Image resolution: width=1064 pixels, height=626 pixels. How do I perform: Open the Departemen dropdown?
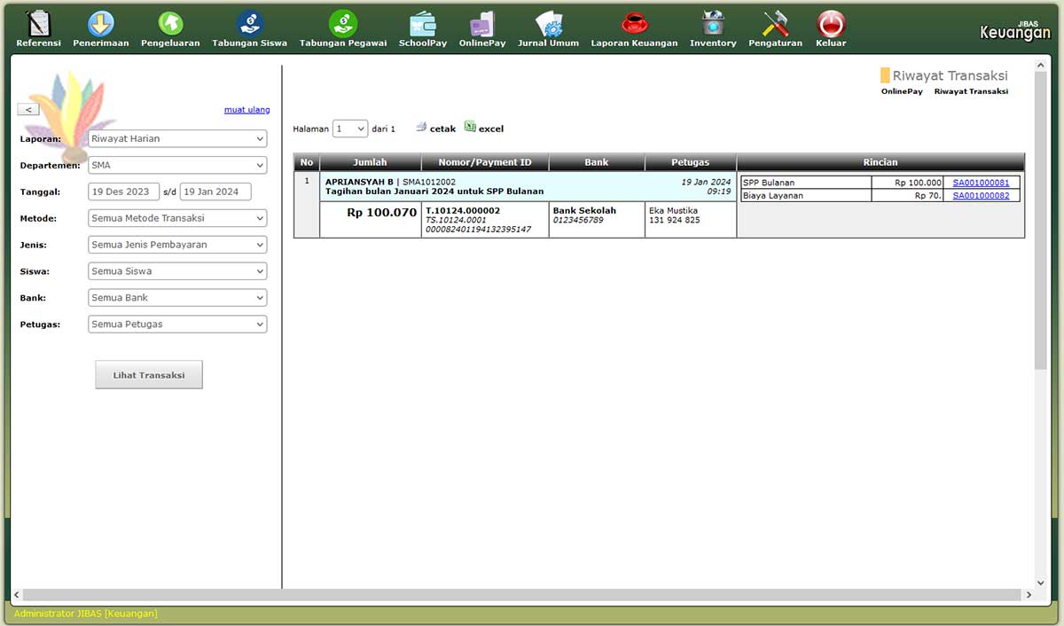pos(177,165)
